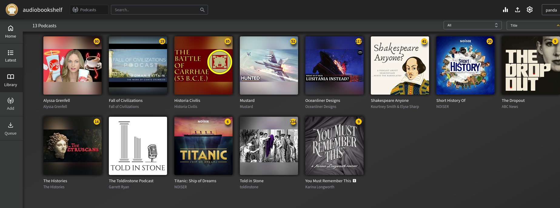Click episode count badge 52
Screen dimensions: 560x208
(x=293, y=41)
